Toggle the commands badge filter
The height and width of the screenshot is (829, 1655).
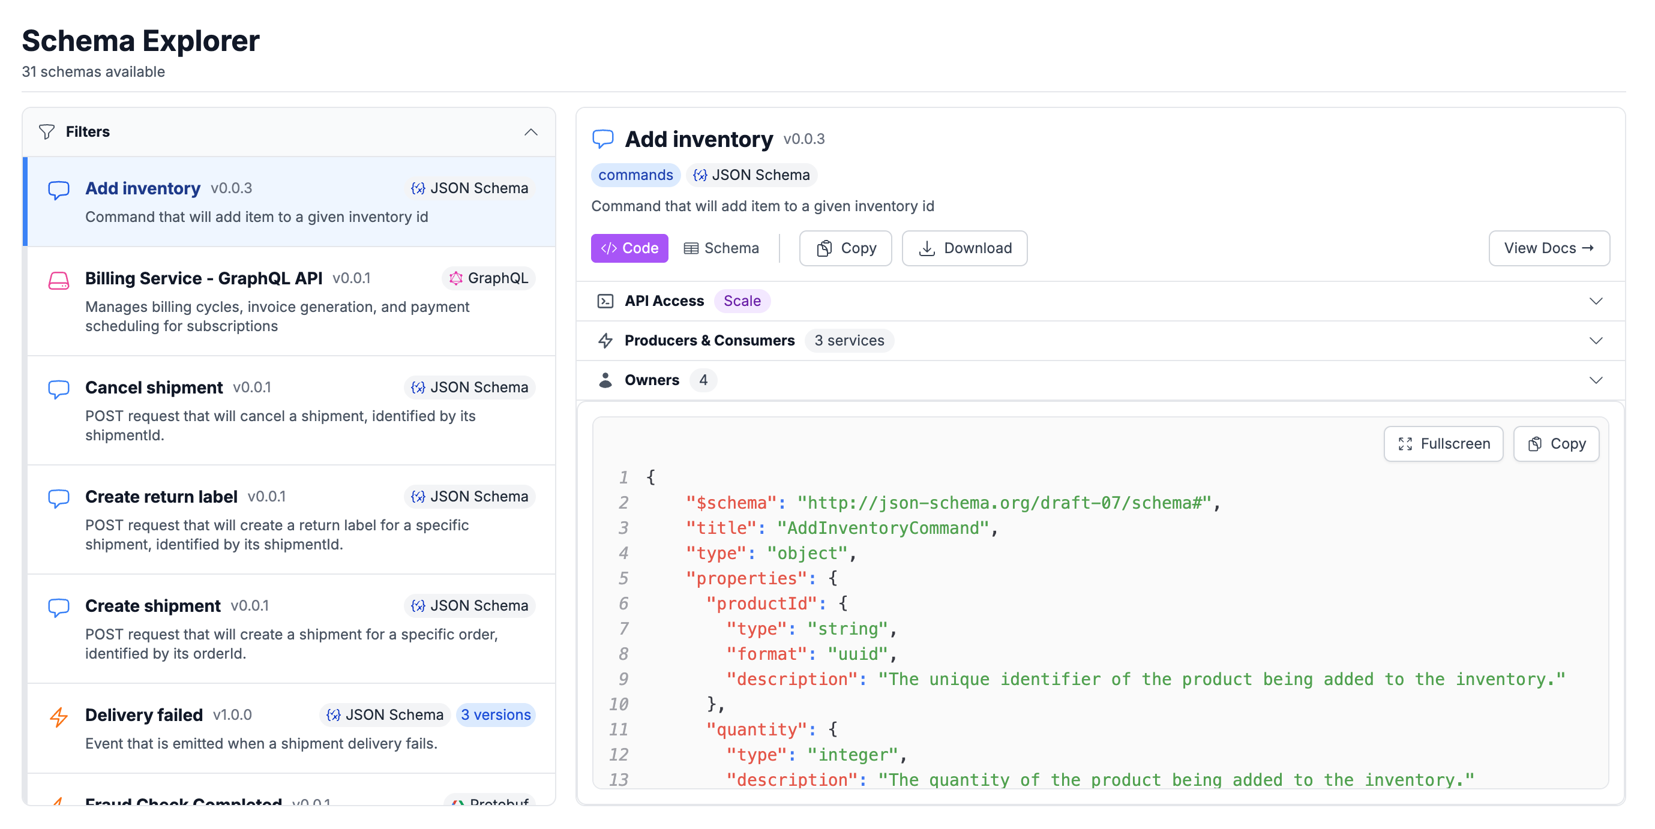click(635, 175)
